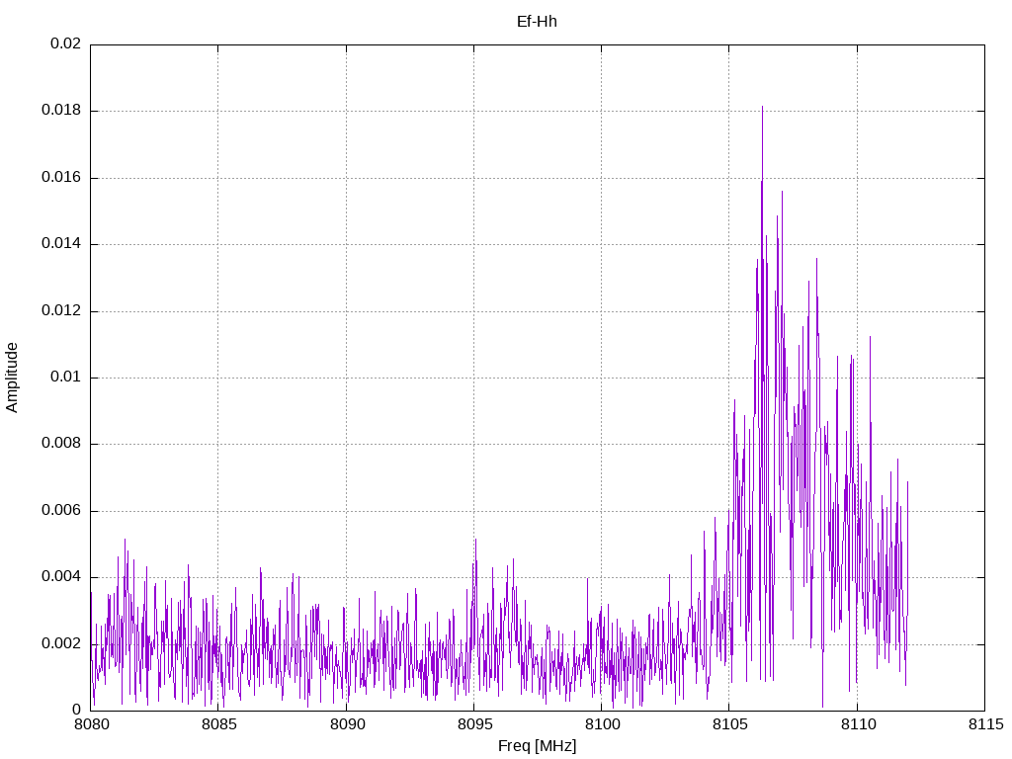Click the 8080 x-axis tick label
This screenshot has width=1012, height=759.
91,724
